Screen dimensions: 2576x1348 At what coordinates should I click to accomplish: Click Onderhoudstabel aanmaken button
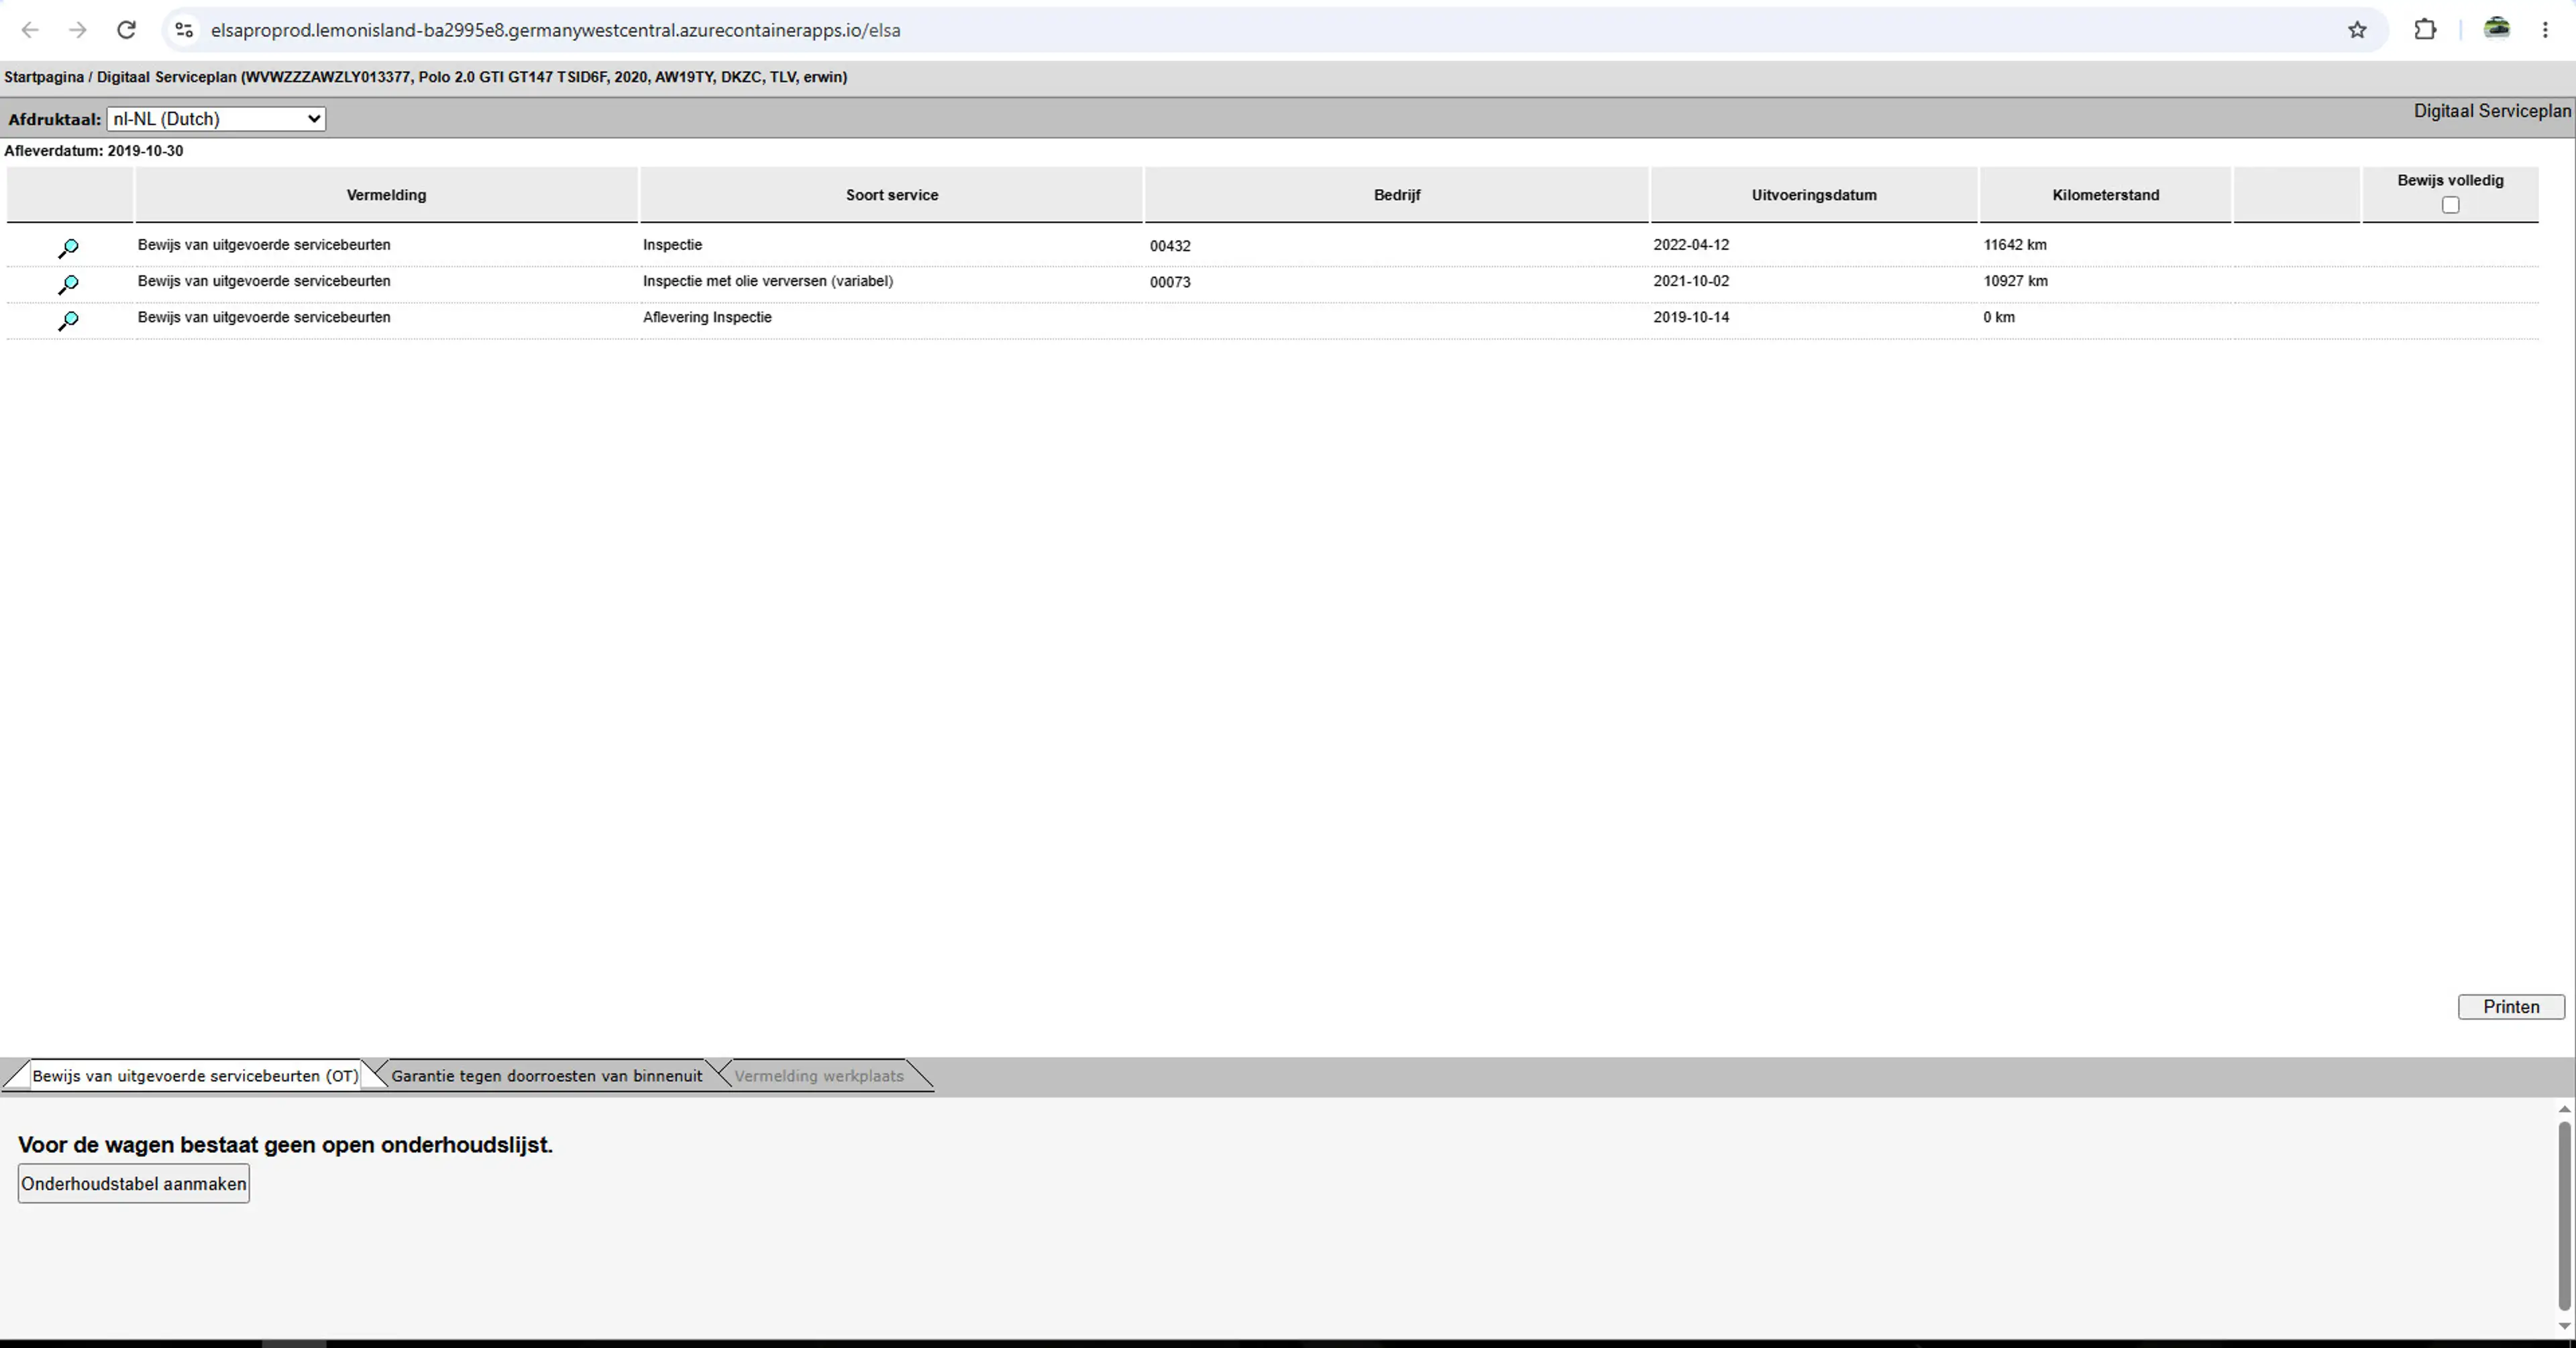[134, 1184]
